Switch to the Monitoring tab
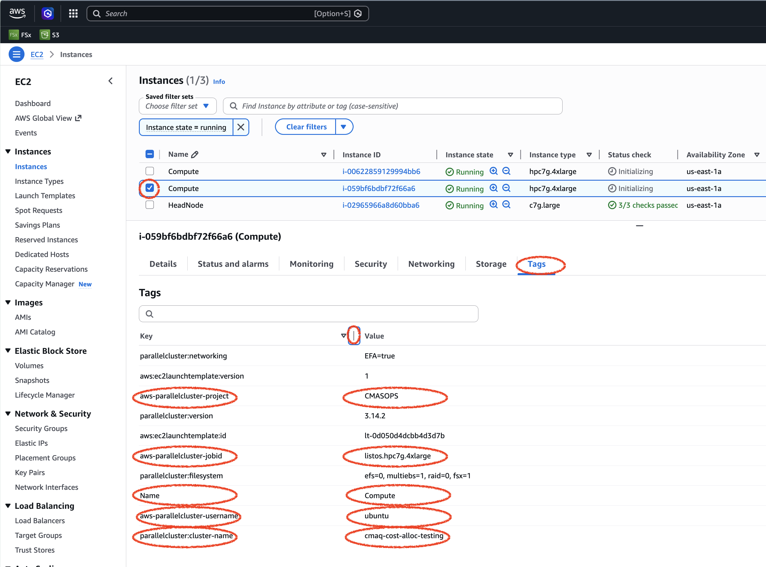 (x=312, y=264)
